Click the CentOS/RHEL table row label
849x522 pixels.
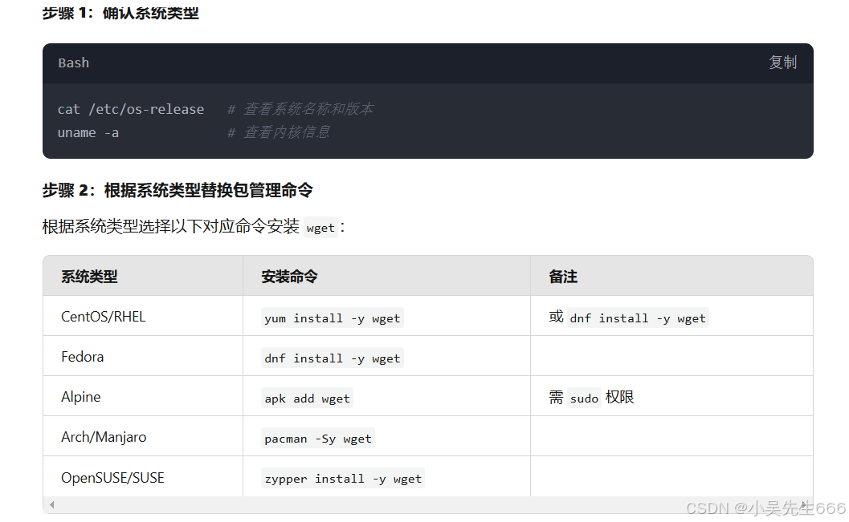click(103, 316)
